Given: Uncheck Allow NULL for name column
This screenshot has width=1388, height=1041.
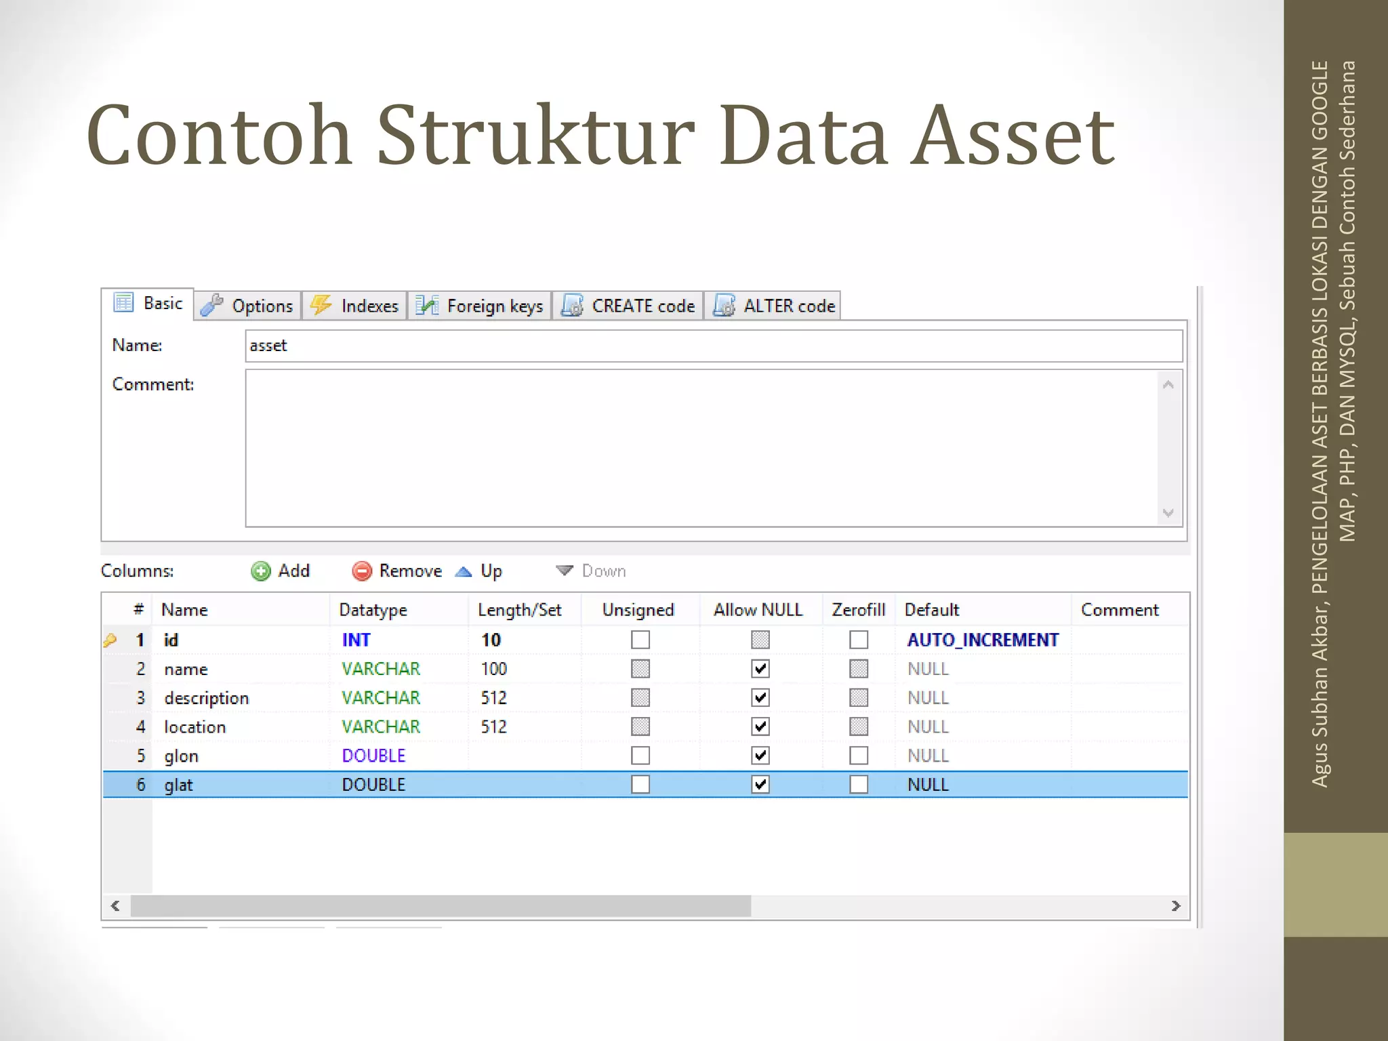Looking at the screenshot, I should click(760, 669).
